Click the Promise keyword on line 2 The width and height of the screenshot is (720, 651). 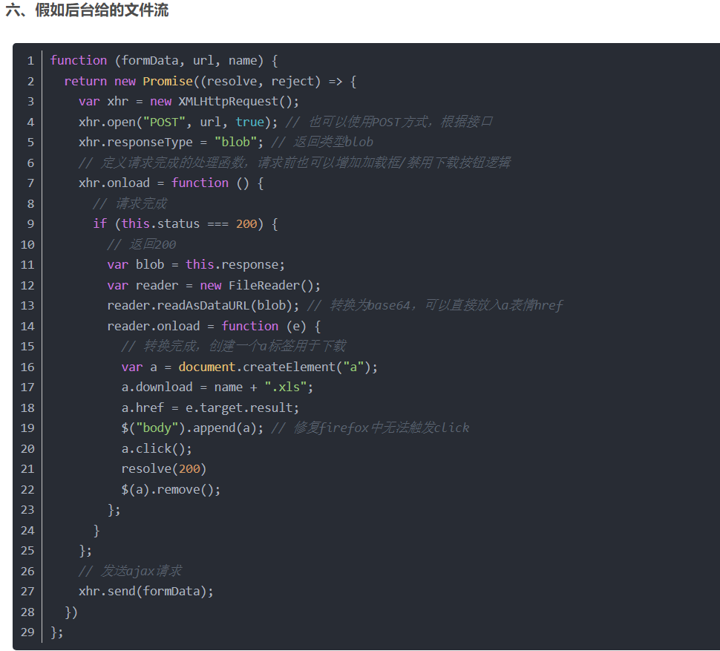click(x=168, y=81)
